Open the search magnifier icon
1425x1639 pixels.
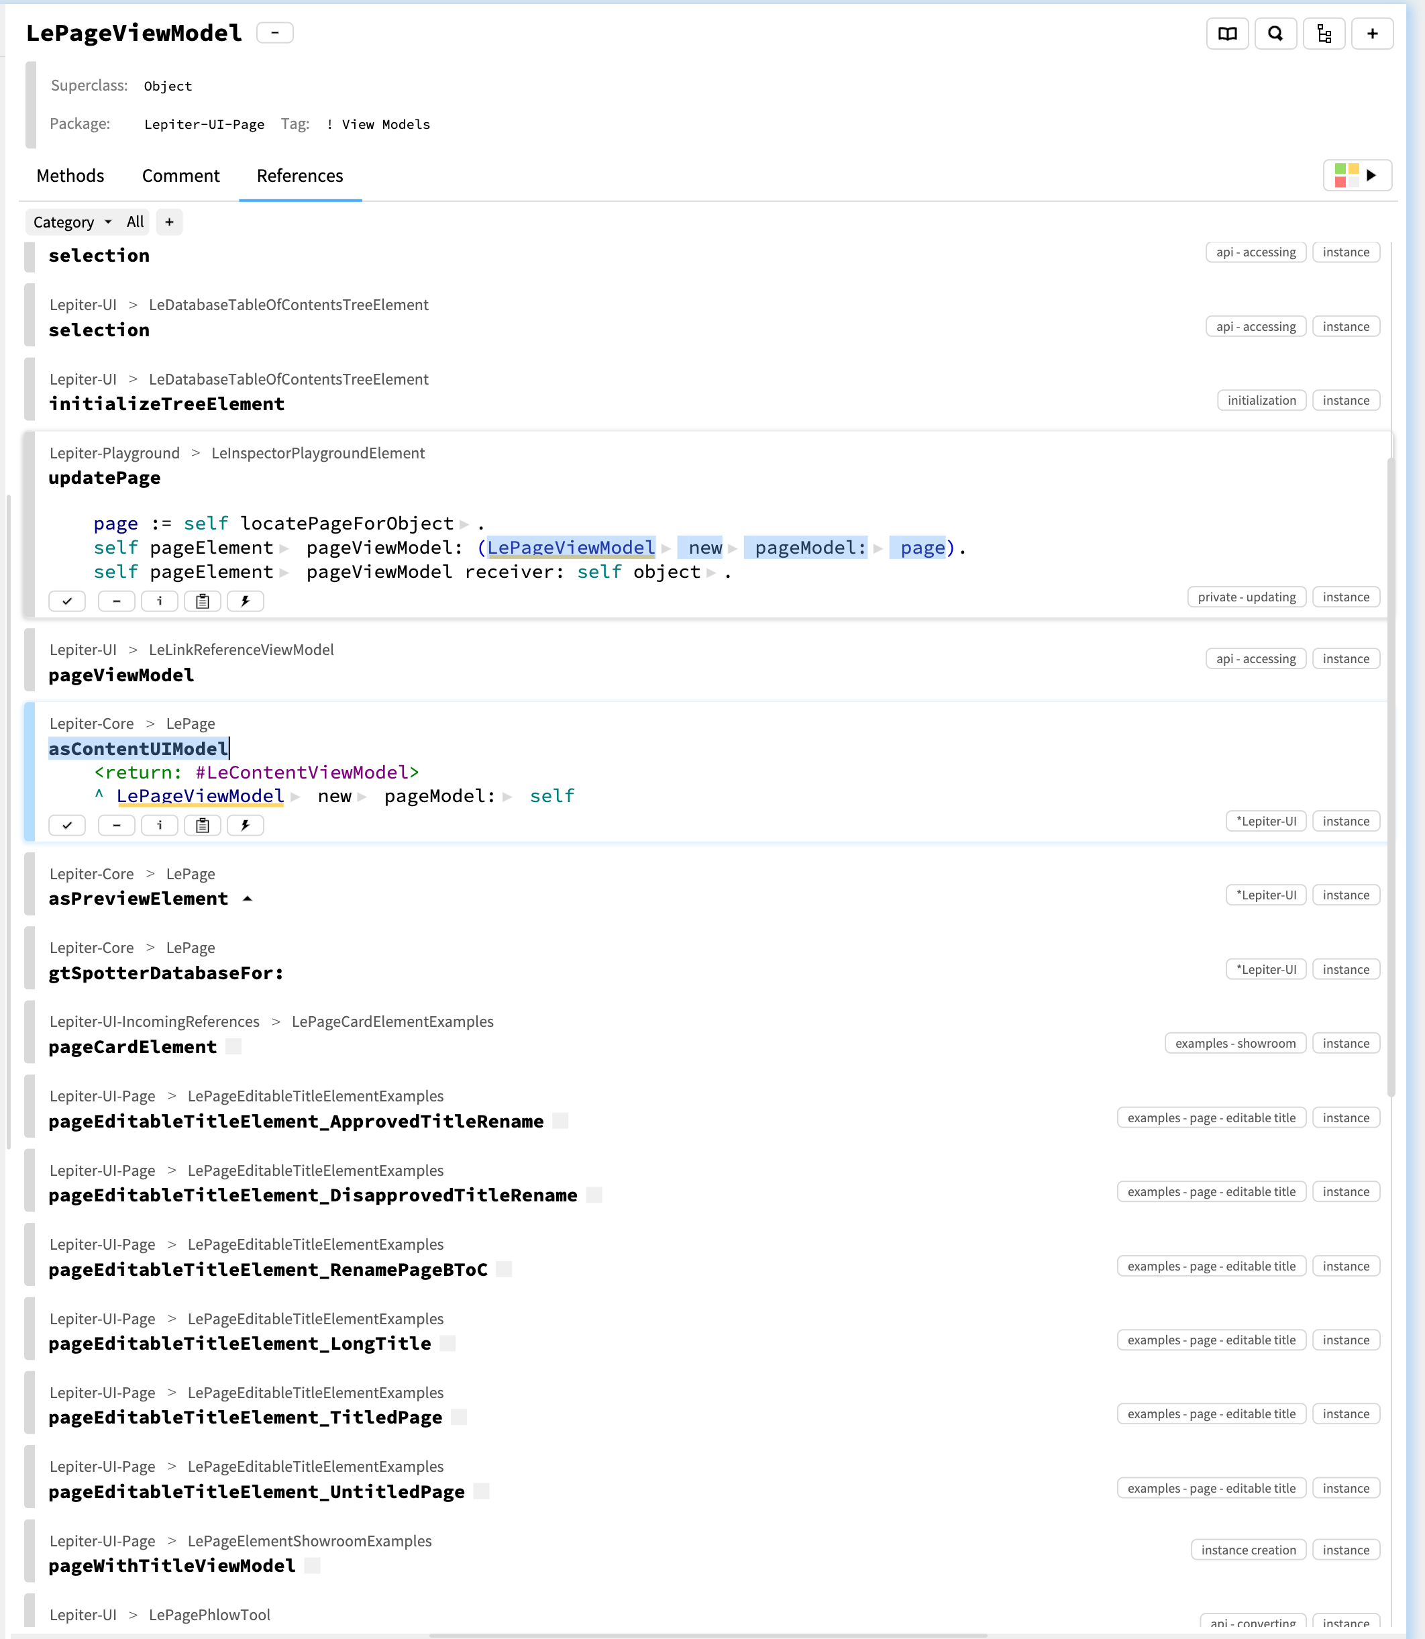tap(1276, 34)
